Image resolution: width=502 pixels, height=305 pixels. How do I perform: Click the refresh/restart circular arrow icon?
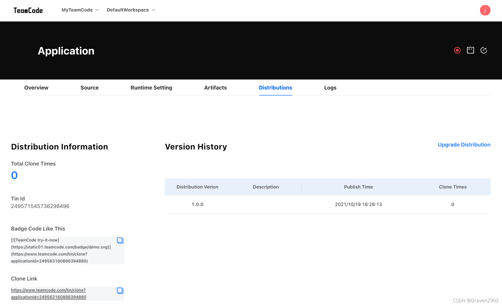point(484,50)
